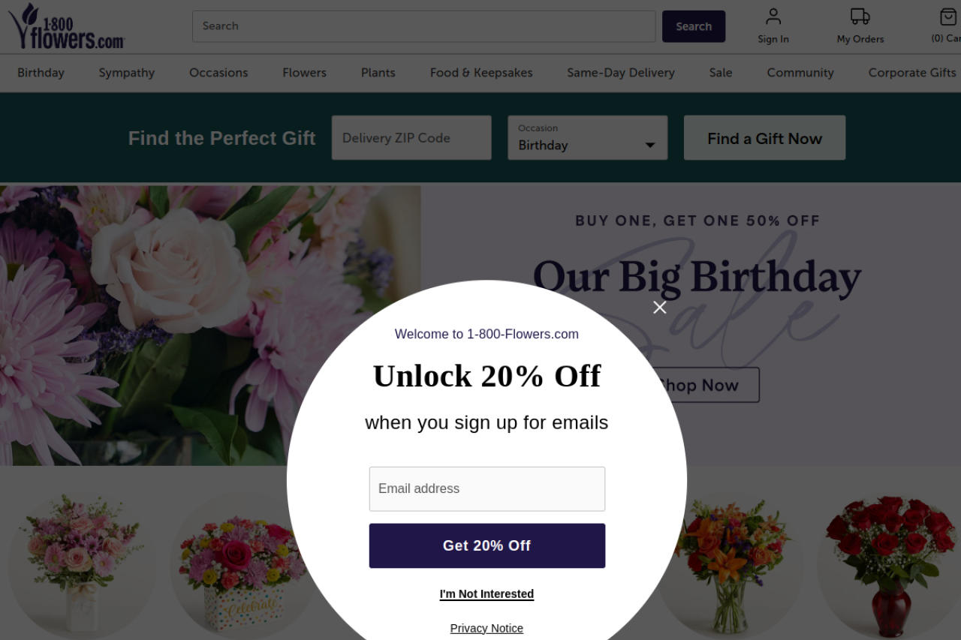This screenshot has width=961, height=640.
Task: Open My Orders truck icon
Action: [860, 17]
